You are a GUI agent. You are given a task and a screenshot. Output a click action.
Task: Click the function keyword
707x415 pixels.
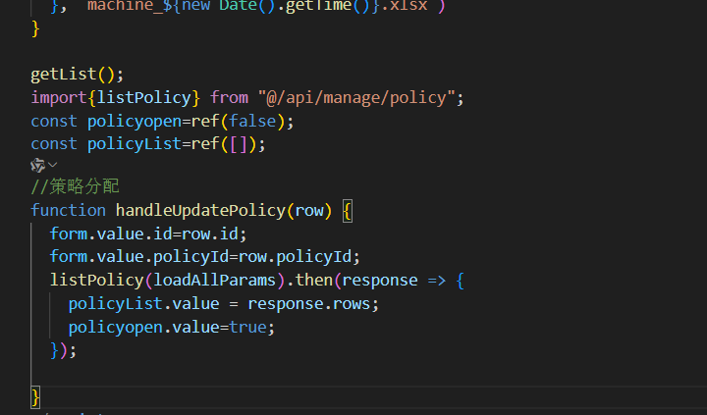pos(68,210)
